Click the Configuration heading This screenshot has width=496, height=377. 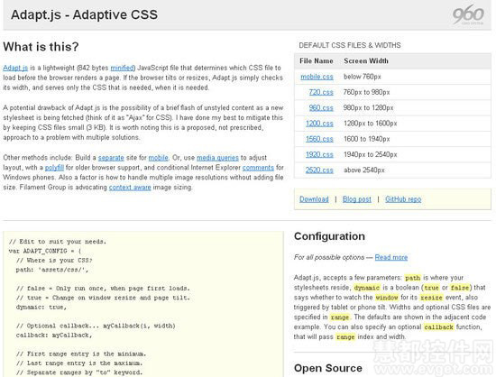click(329, 236)
